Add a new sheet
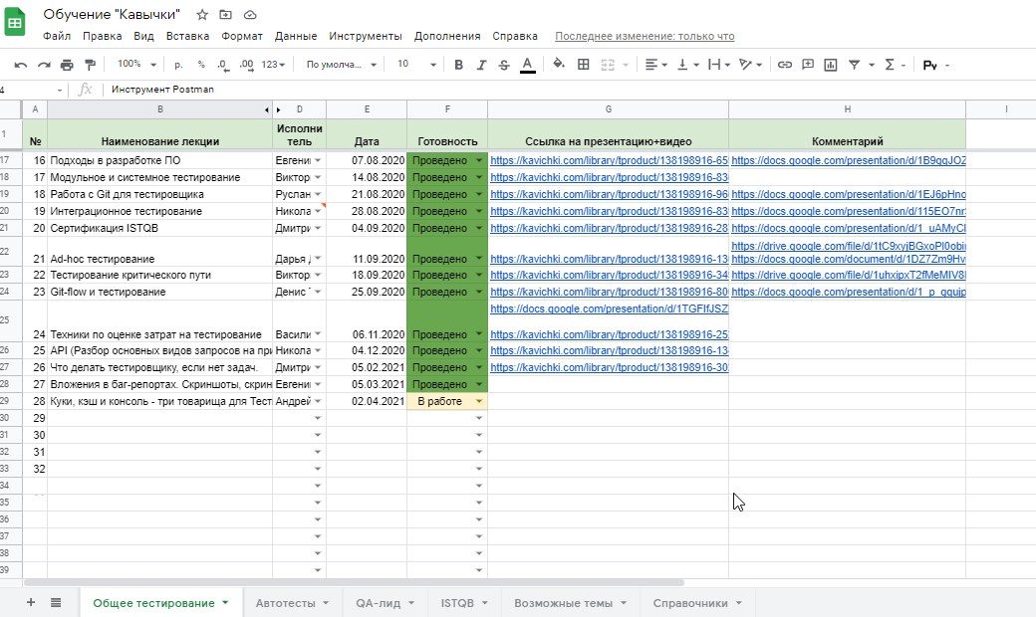This screenshot has width=1036, height=617. pyautogui.click(x=31, y=602)
